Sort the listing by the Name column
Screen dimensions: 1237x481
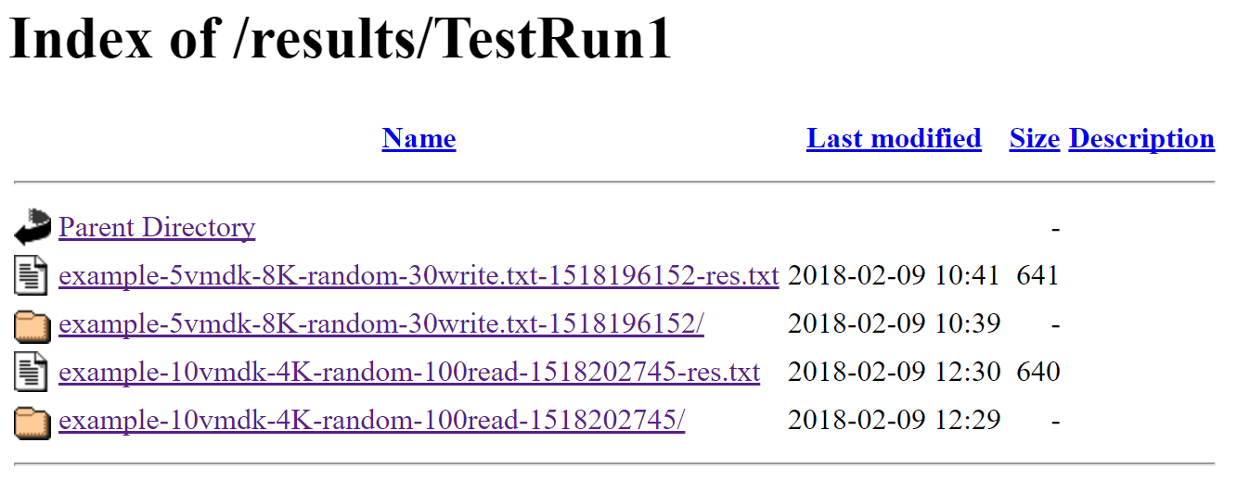[x=419, y=139]
